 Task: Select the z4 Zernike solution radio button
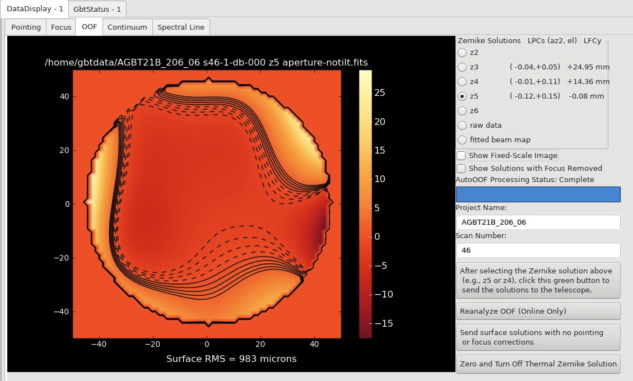tap(462, 82)
